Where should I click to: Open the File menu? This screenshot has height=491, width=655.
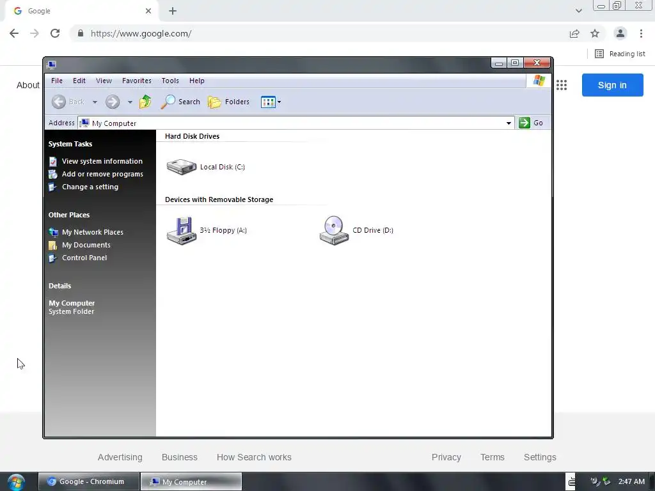57,81
